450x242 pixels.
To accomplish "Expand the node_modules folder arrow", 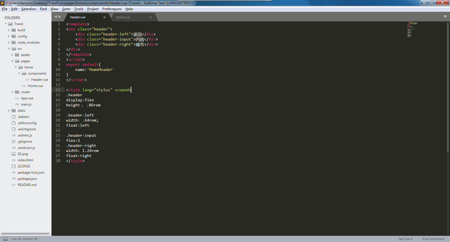I will click(x=9, y=42).
